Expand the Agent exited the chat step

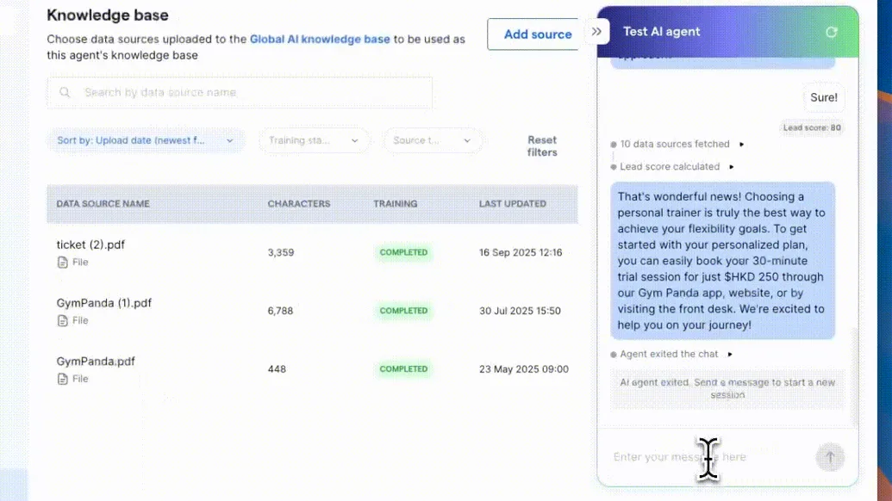click(730, 355)
